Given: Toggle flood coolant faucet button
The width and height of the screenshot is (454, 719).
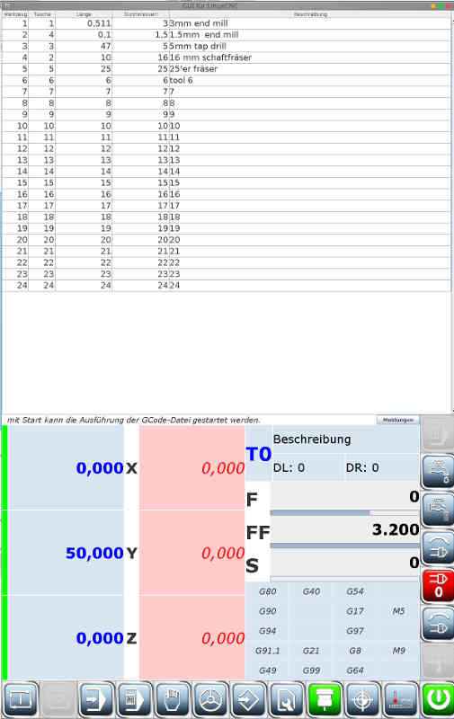Looking at the screenshot, I should pos(438,472).
